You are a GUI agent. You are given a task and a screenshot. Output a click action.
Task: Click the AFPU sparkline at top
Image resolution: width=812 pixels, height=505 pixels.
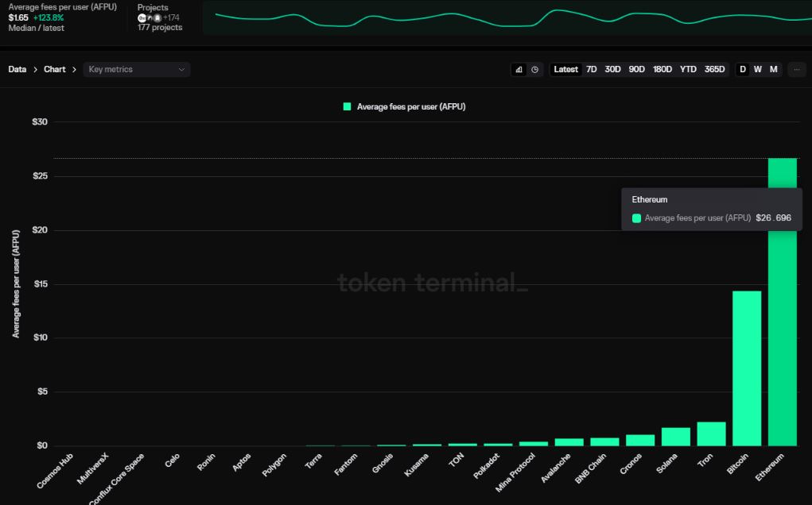[507, 17]
